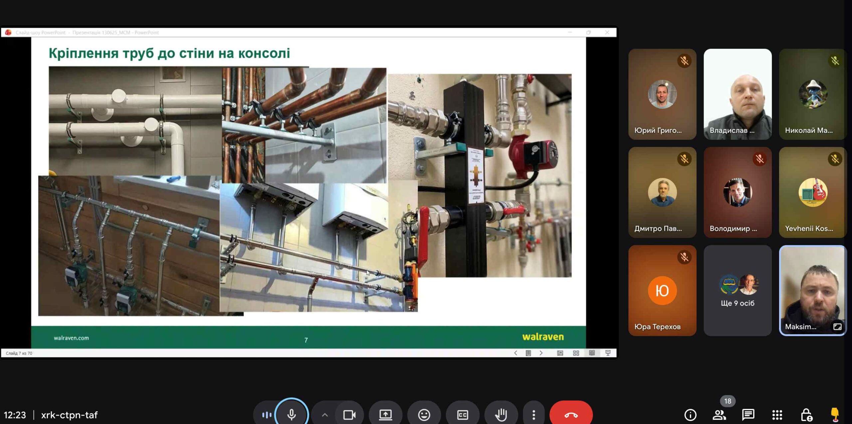Open the activities panel
Image resolution: width=852 pixels, height=424 pixels.
point(777,415)
